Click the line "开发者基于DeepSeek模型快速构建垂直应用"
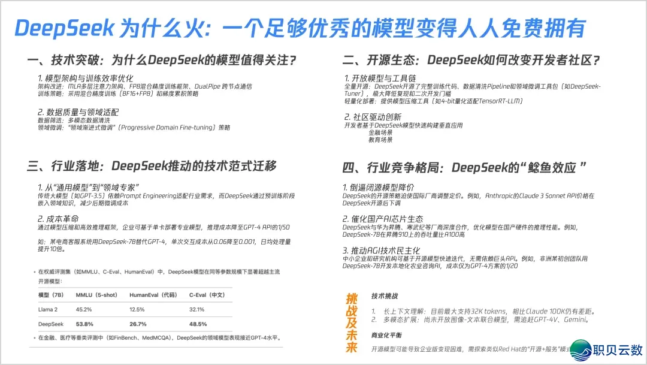The image size is (647, 365). pyautogui.click(x=404, y=125)
